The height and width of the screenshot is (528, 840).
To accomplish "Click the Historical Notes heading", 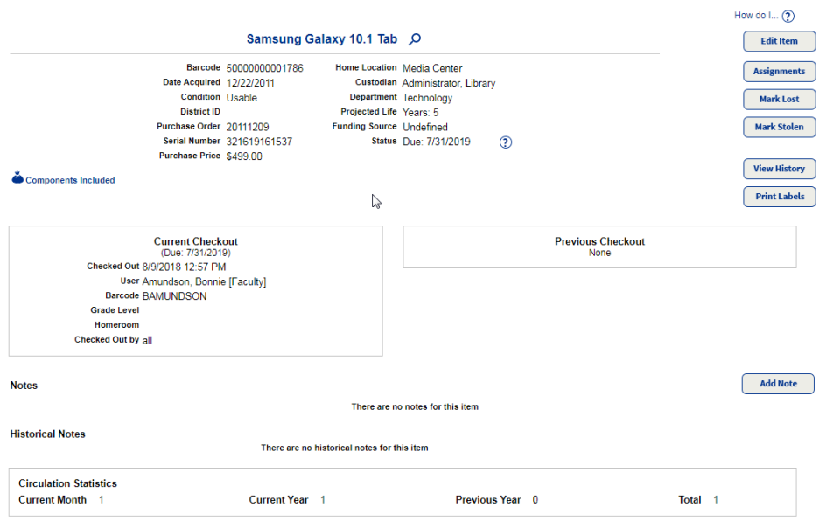I will coord(47,434).
